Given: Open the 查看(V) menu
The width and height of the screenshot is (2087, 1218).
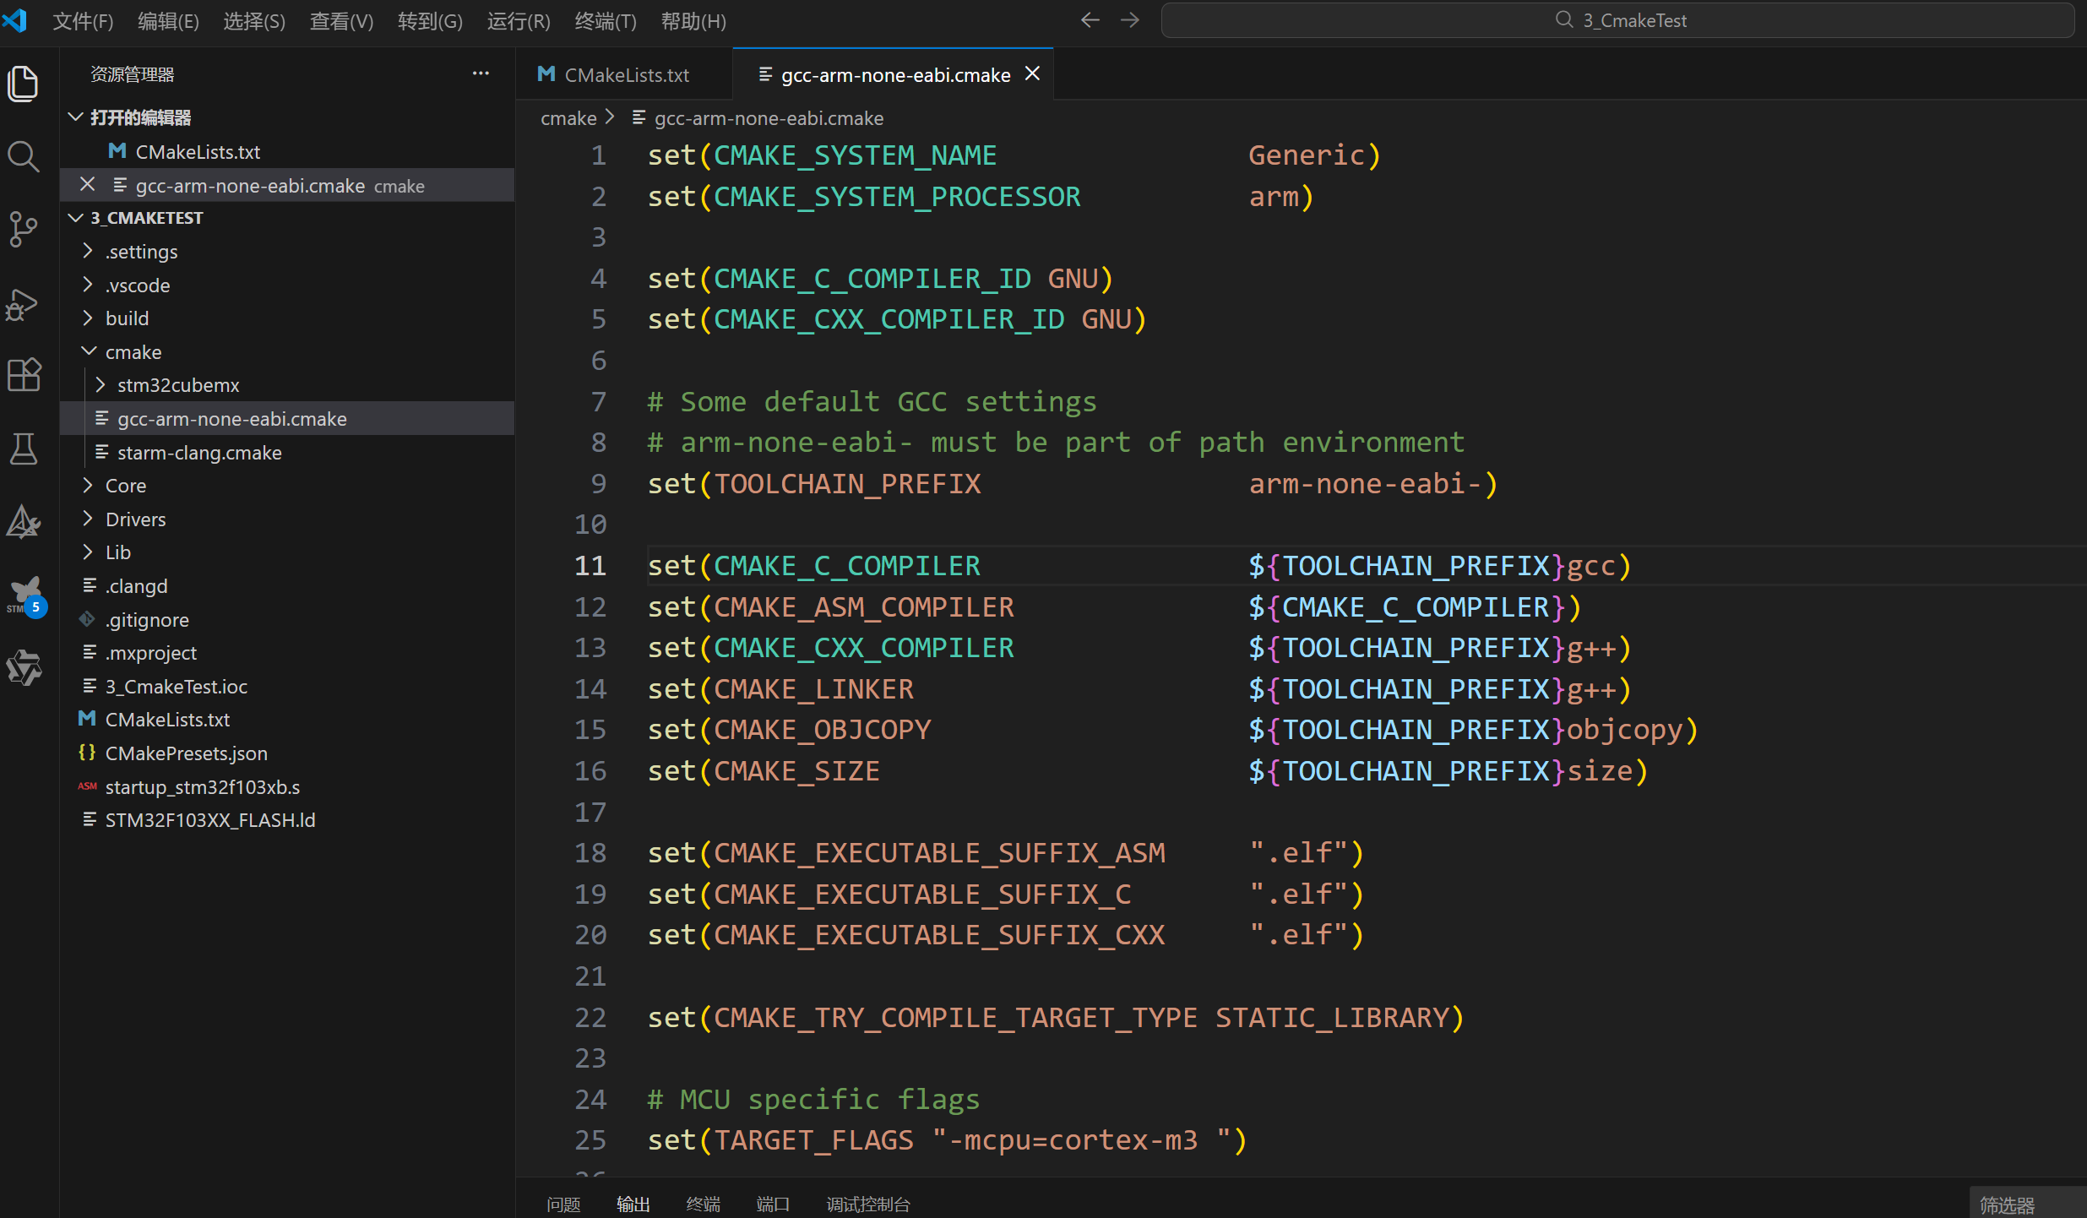Looking at the screenshot, I should tap(341, 21).
